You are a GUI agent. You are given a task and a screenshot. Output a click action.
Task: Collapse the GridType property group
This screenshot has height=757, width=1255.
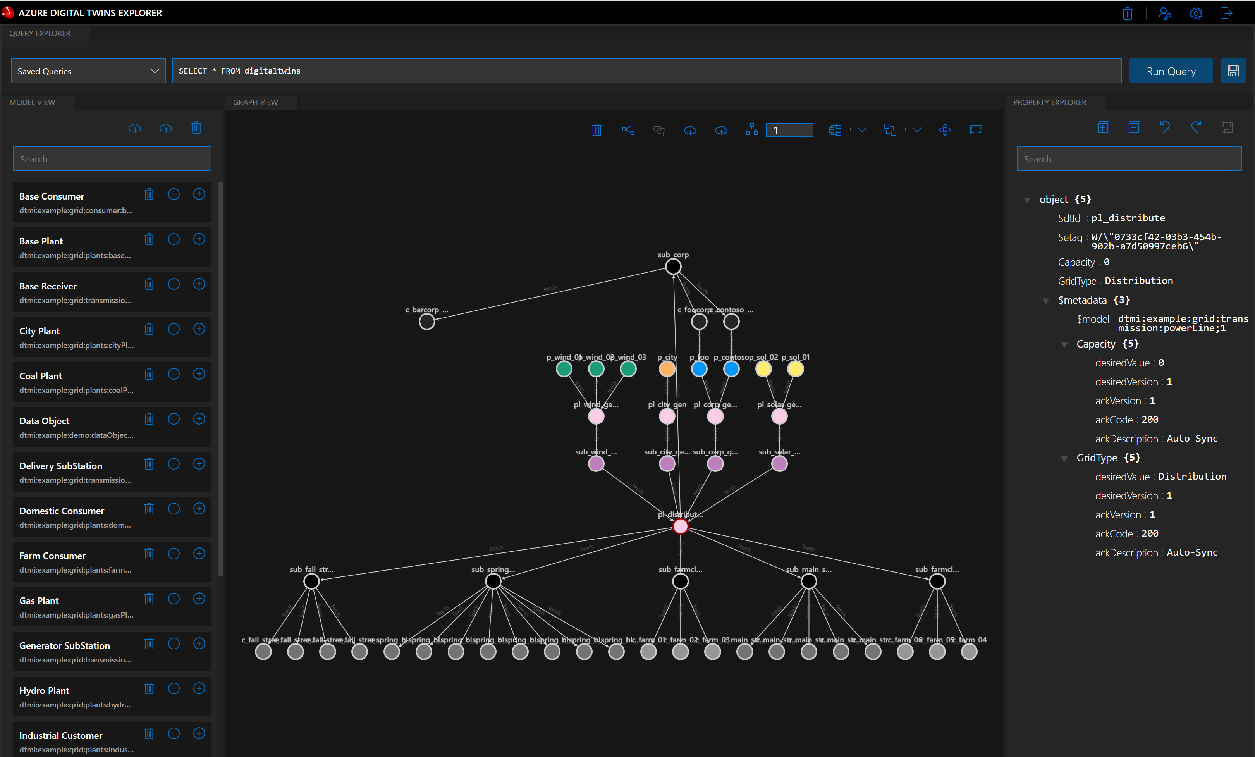coord(1064,458)
